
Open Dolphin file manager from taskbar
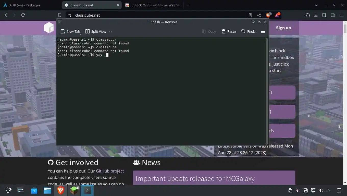tap(47, 190)
